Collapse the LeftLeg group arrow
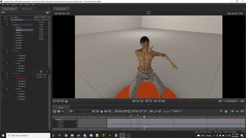 pos(7,63)
